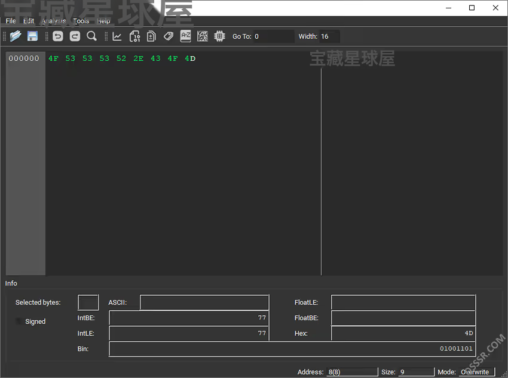The image size is (508, 378).
Task: Open the Edit menu
Action: click(29, 21)
